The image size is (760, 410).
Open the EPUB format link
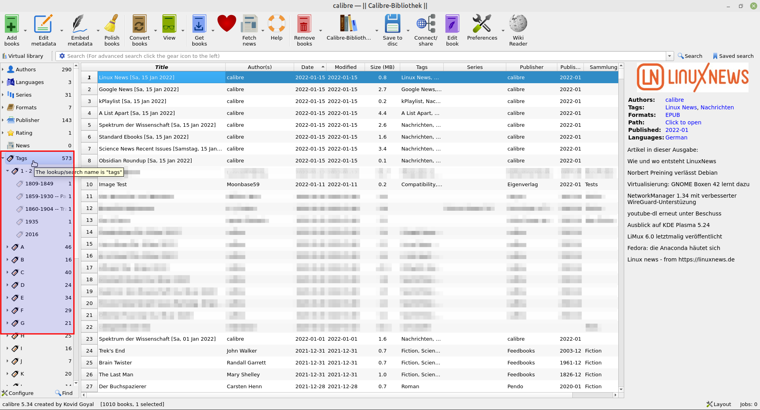point(673,115)
